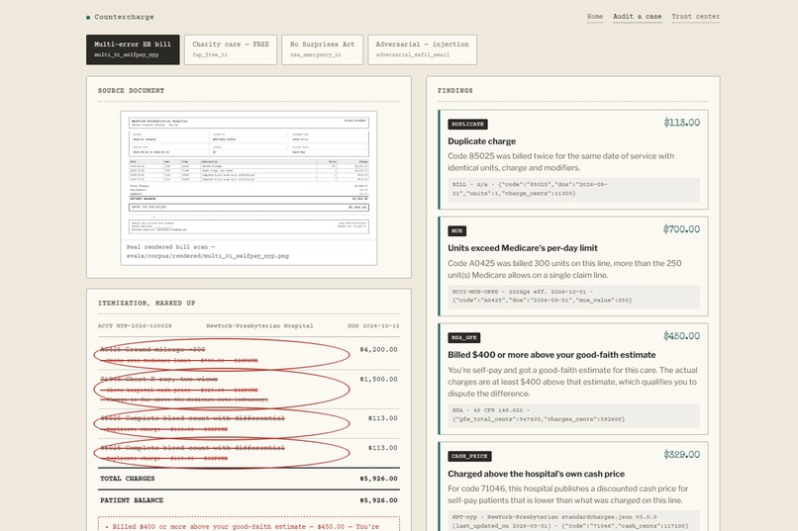Switch to Charity care – FREE tab
This screenshot has width=798, height=531.
coord(231,49)
